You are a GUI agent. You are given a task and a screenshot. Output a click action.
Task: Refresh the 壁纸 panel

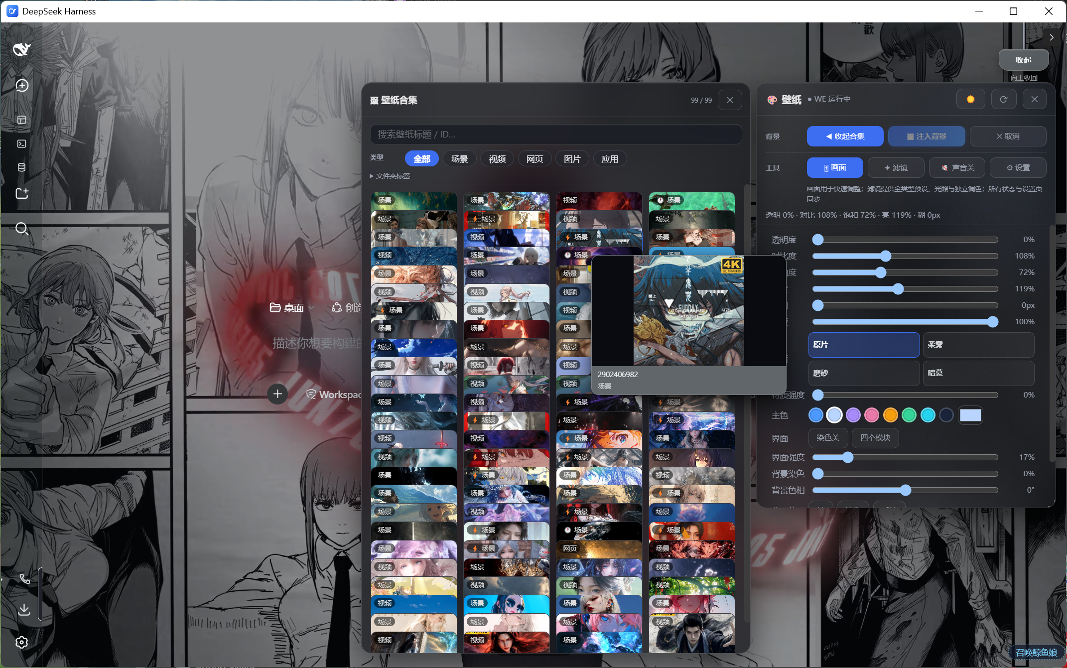pyautogui.click(x=1003, y=99)
